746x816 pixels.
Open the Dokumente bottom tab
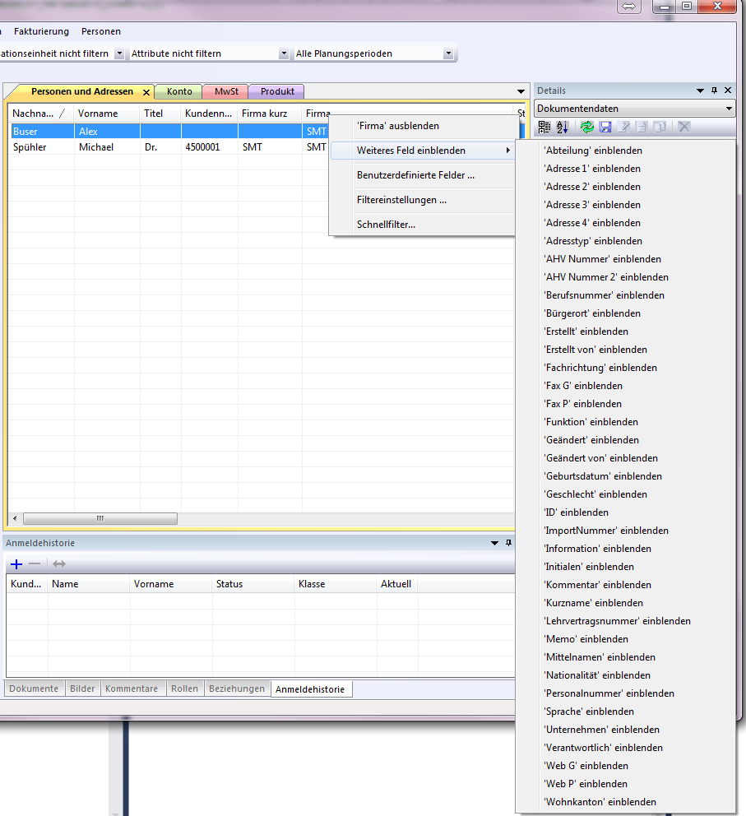pyautogui.click(x=34, y=688)
